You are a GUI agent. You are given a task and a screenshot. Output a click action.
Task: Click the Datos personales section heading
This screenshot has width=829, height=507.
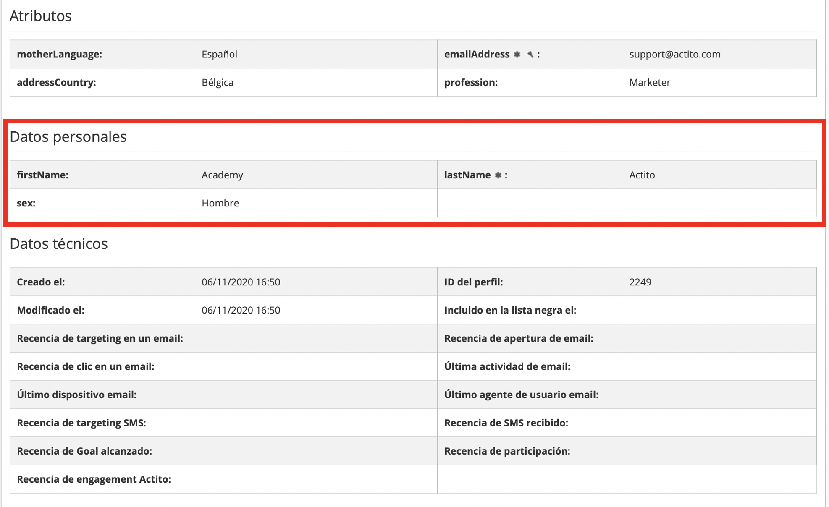pos(68,137)
